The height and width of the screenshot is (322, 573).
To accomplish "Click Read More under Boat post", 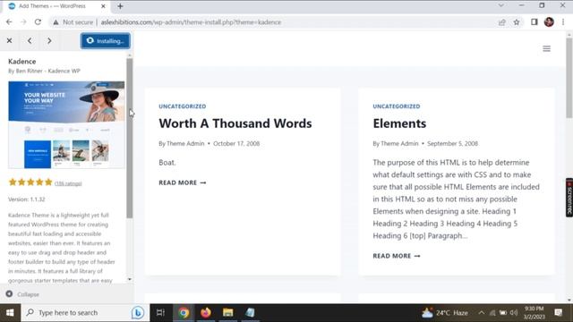I will coord(183,182).
